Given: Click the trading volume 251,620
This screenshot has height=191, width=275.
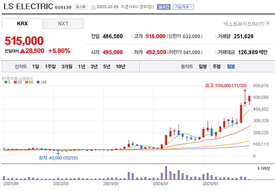Looking at the screenshot, I should (x=243, y=37).
